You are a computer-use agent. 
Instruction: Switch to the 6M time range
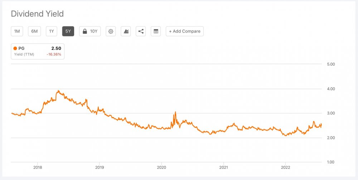pos(34,31)
